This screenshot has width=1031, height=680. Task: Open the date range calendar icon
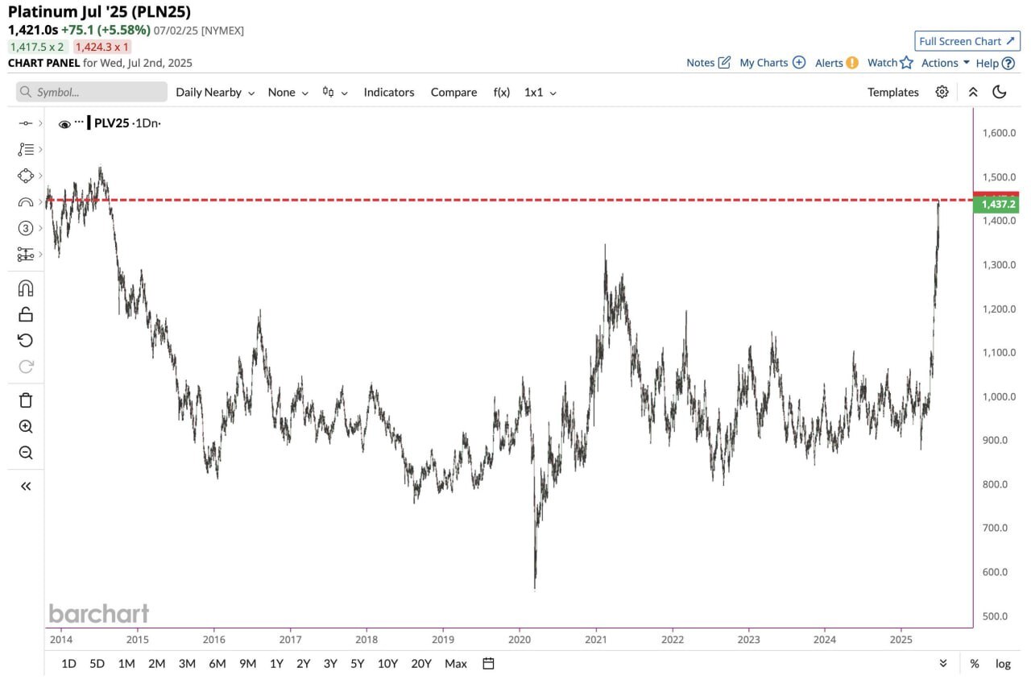pyautogui.click(x=488, y=664)
